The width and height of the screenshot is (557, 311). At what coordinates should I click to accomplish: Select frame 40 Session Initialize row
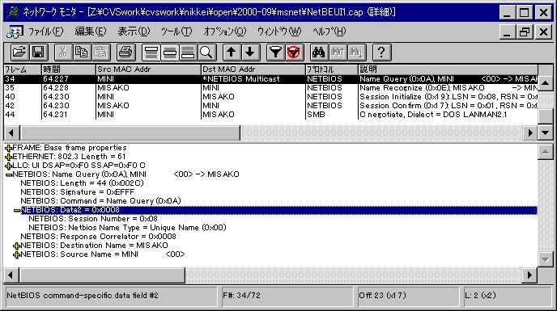click(270, 97)
